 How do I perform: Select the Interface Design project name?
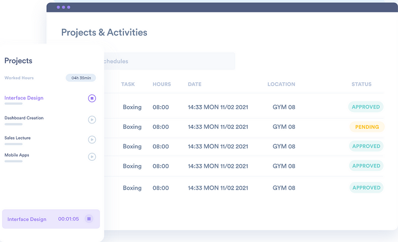[24, 98]
